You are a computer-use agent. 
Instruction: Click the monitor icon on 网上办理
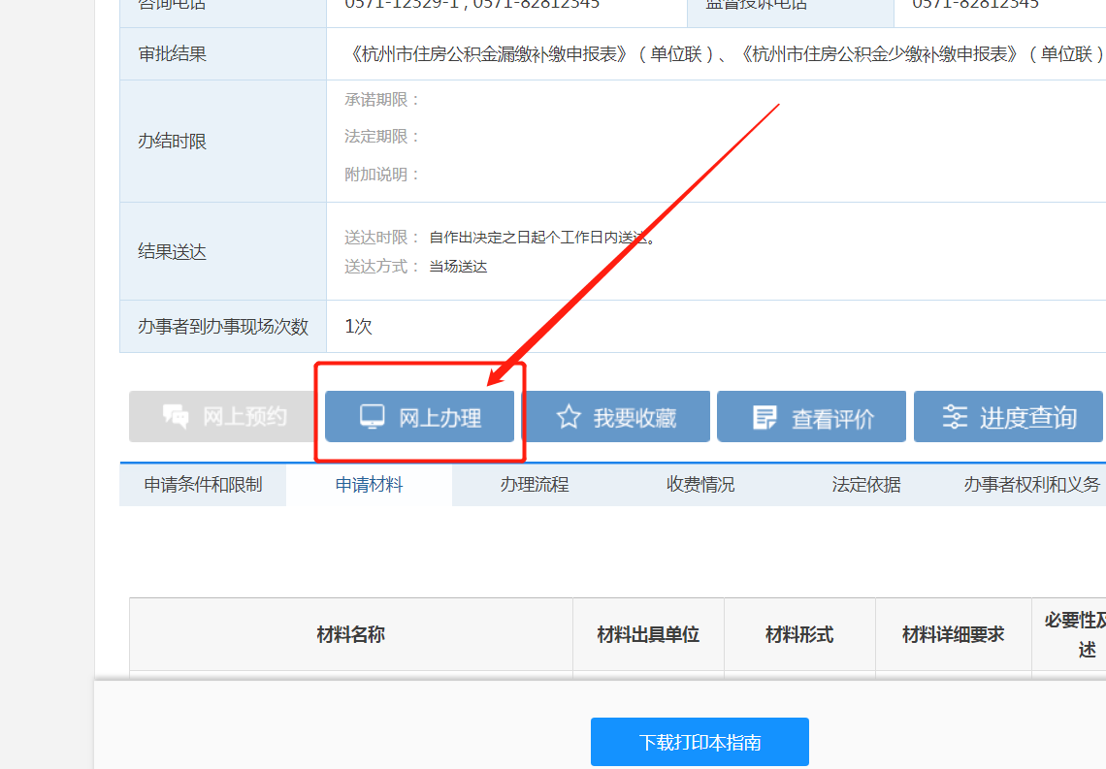click(372, 417)
